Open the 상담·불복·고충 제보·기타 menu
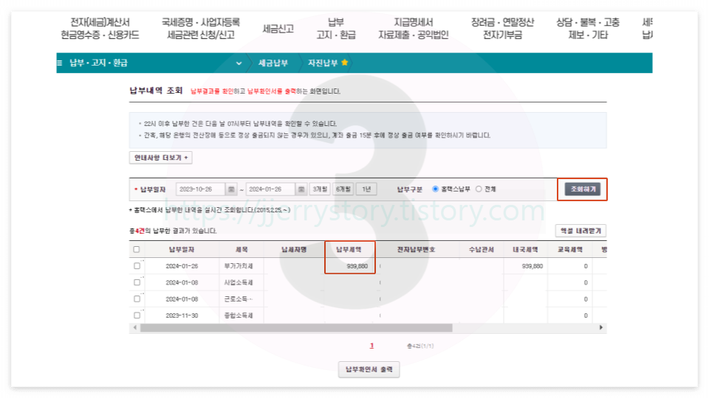This screenshot has height=398, width=709. coord(588,29)
